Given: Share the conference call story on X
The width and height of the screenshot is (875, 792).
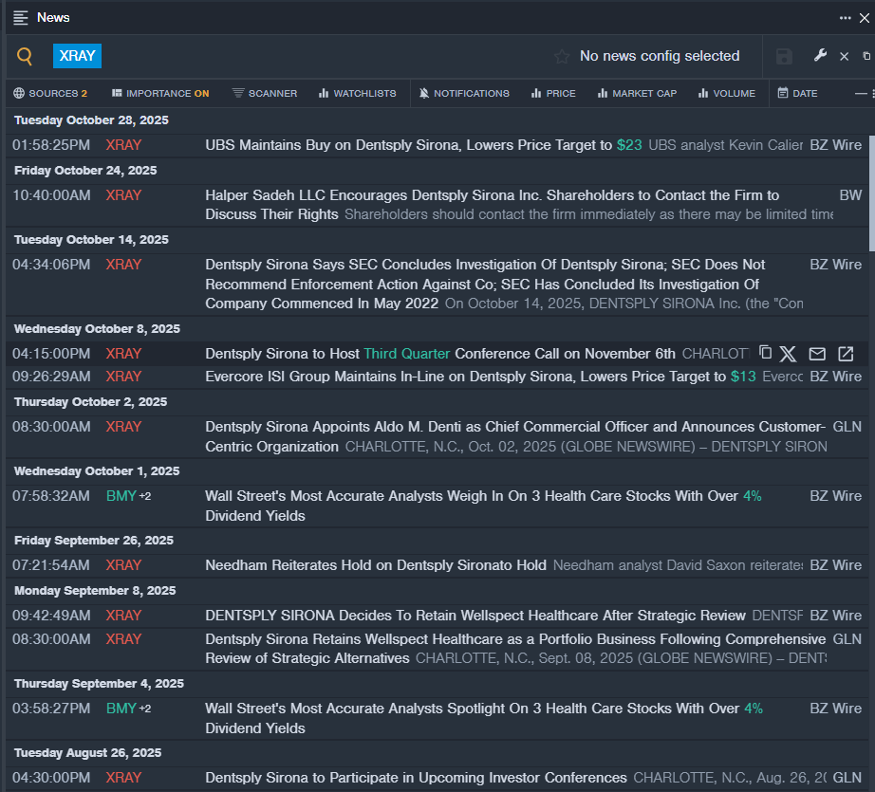Looking at the screenshot, I should click(788, 354).
